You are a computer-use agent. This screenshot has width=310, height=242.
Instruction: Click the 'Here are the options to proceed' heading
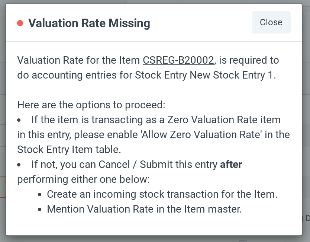click(91, 105)
